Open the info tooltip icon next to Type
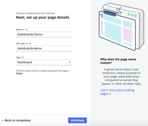Image resolution: width=148 pixels, height=126 pixels. tap(23, 57)
